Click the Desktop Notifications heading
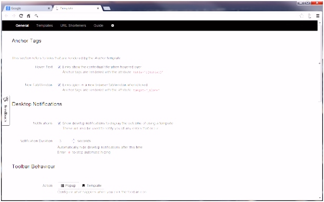This screenshot has width=324, height=202. 37,104
